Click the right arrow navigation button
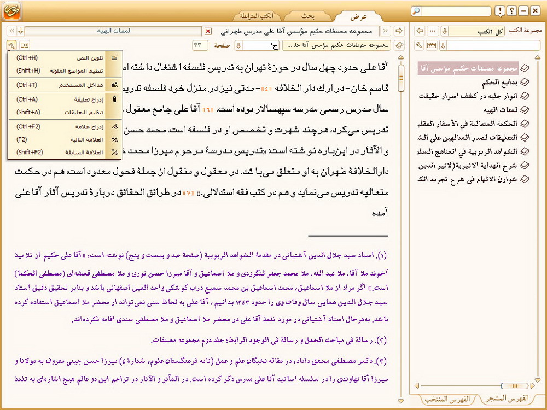547x410 pixels. click(399, 31)
